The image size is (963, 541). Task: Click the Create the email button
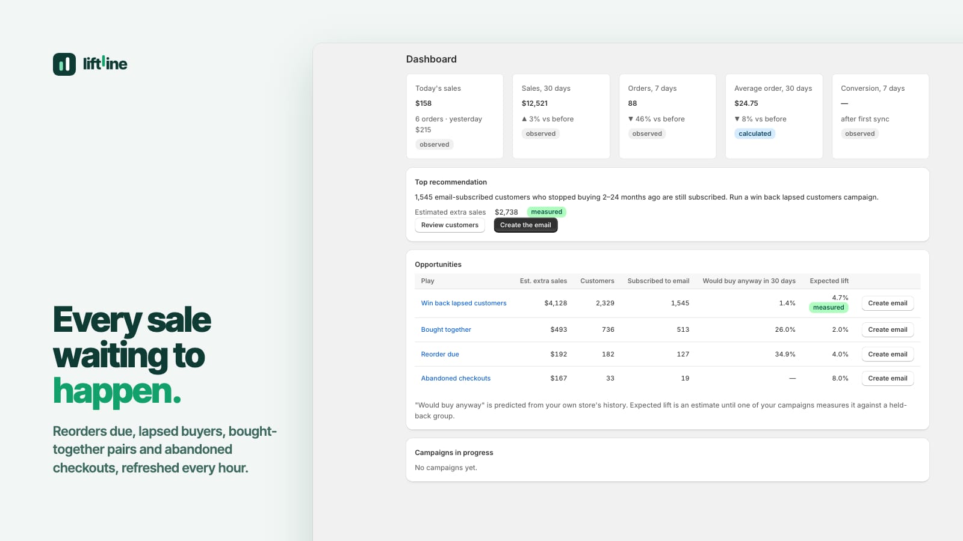point(525,225)
